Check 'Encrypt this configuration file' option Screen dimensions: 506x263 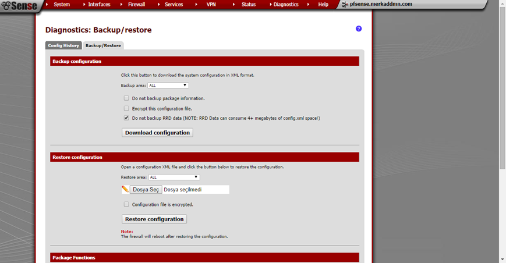coord(126,108)
